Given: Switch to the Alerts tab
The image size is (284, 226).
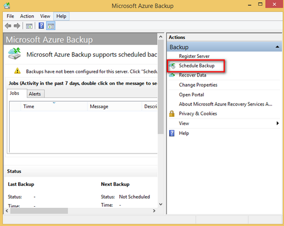Looking at the screenshot, I should pos(35,94).
